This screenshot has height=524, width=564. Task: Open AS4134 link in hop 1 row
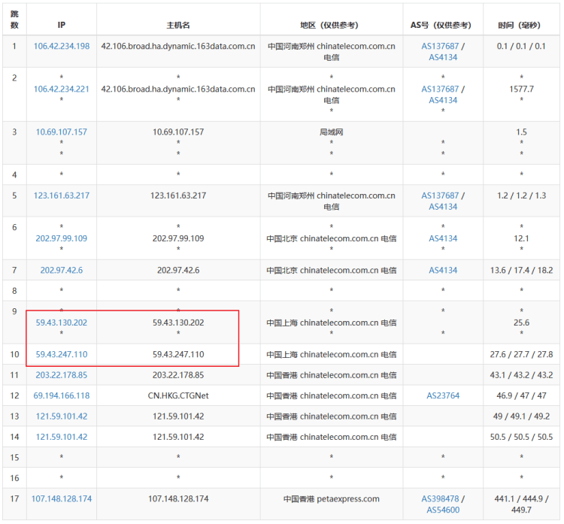coord(443,58)
